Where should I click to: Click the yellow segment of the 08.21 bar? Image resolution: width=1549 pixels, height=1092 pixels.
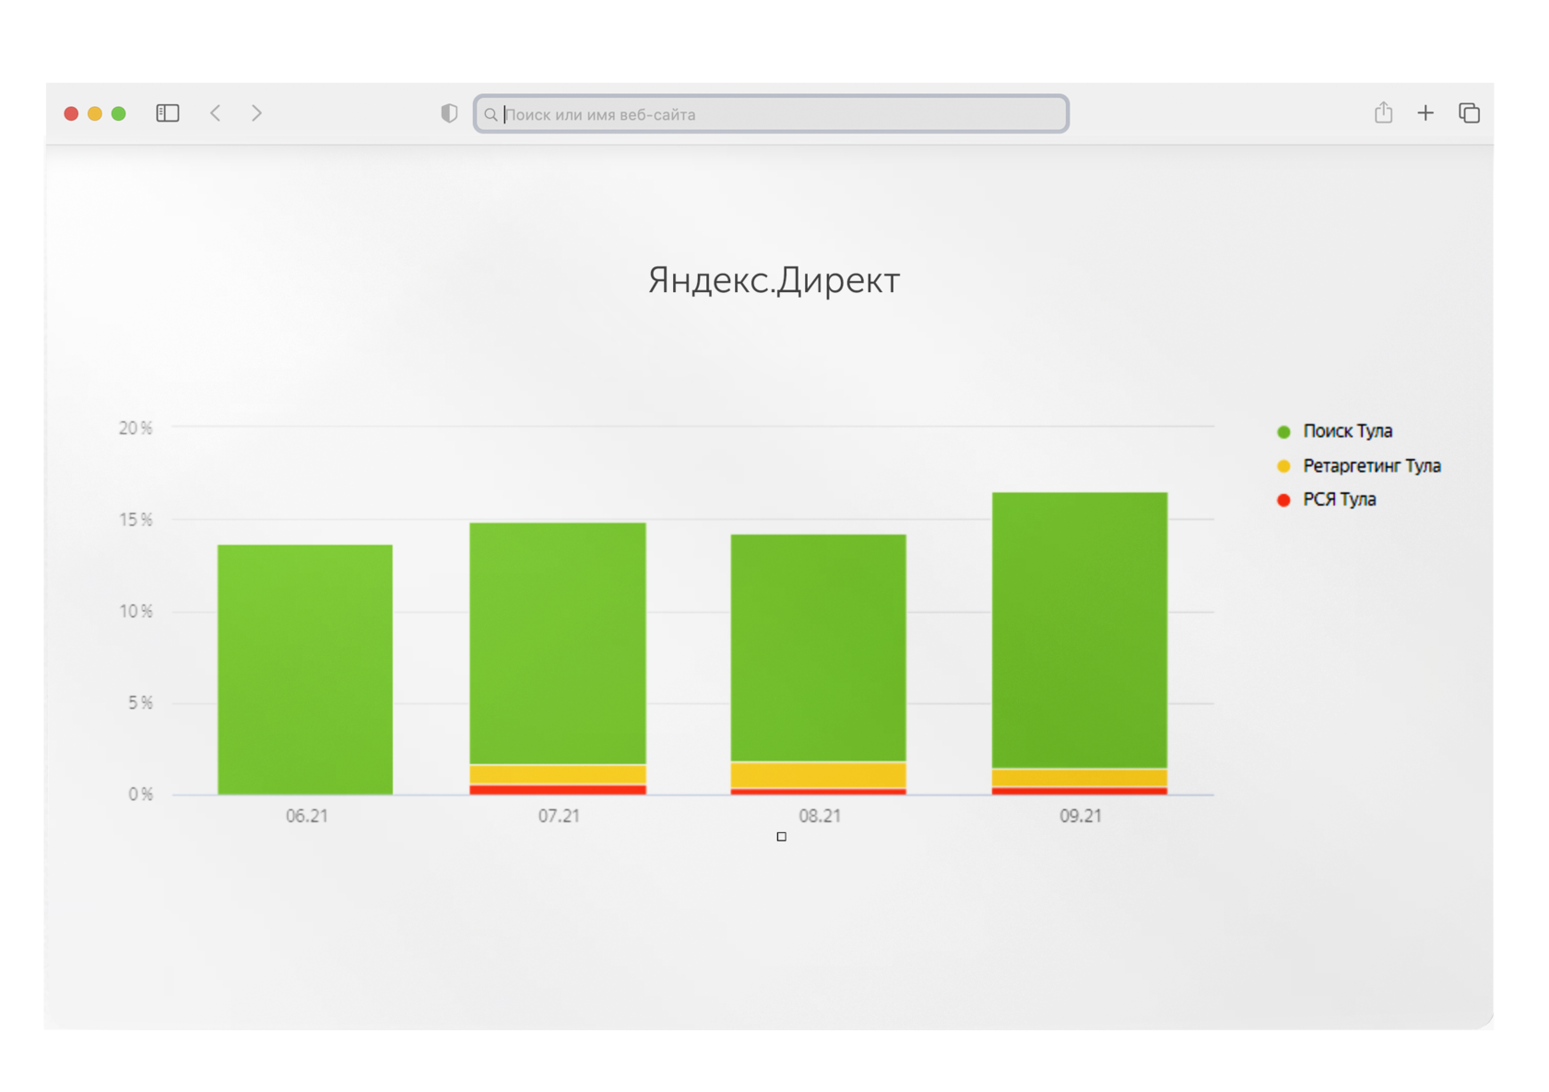[818, 775]
